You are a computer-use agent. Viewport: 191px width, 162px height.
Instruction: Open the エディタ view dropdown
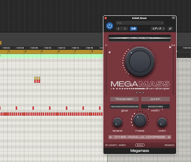tap(158, 29)
